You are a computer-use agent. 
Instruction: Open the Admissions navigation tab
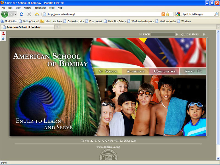(x=136, y=71)
